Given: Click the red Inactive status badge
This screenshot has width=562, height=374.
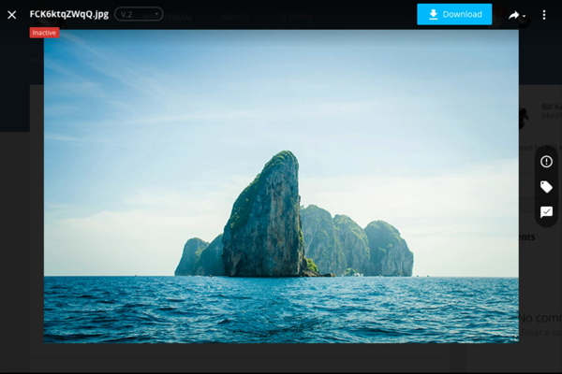Looking at the screenshot, I should coord(44,33).
